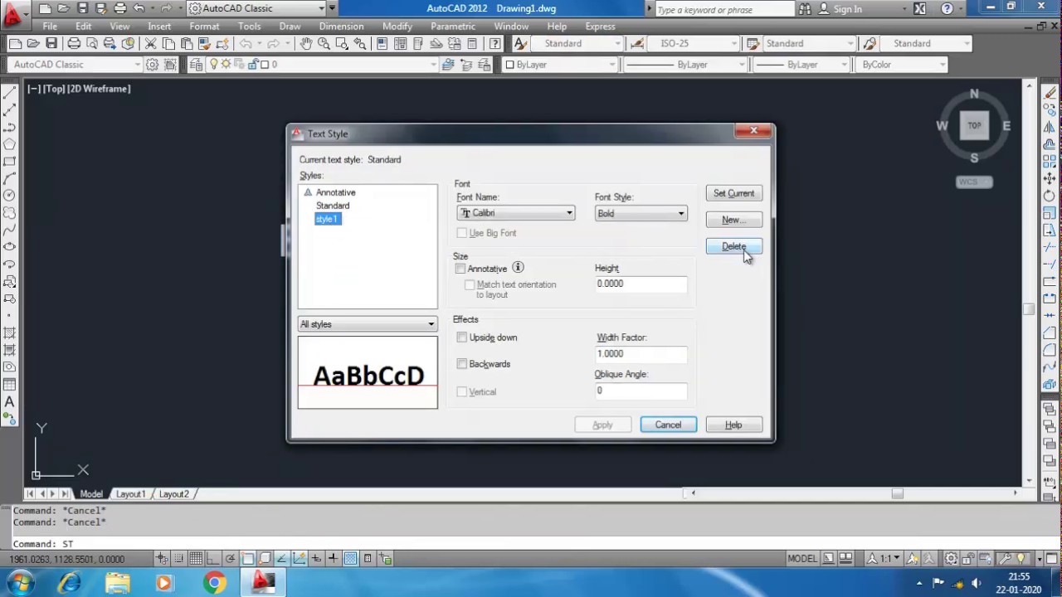
Task: Open Autodesk Exchange X icon
Action: coord(919,9)
